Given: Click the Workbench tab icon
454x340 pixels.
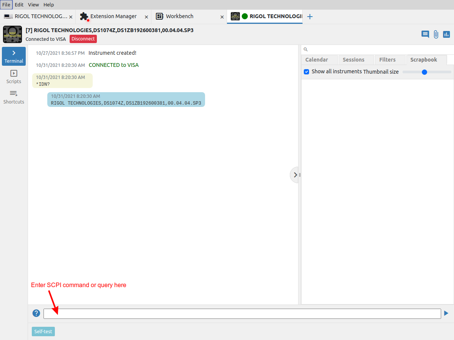Looking at the screenshot, I should click(x=159, y=16).
